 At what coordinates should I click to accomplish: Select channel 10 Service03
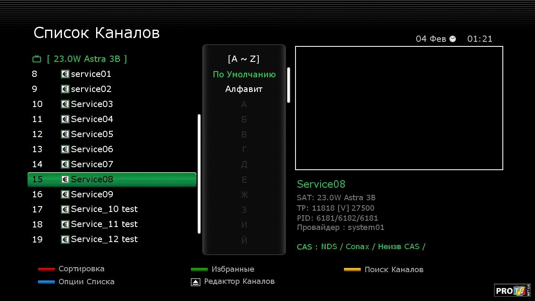tap(92, 104)
